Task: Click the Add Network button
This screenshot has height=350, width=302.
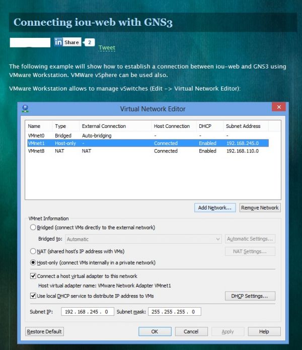Action: [x=215, y=207]
